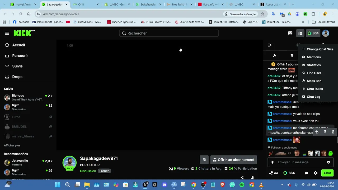Image resolution: width=338 pixels, height=190 pixels.
Task: Open the Tous les favoris bookmarks folder
Action: coord(323,22)
